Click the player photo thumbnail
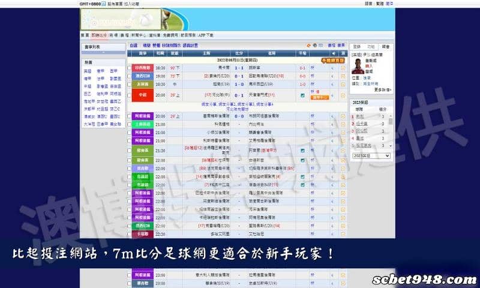 click(358, 66)
